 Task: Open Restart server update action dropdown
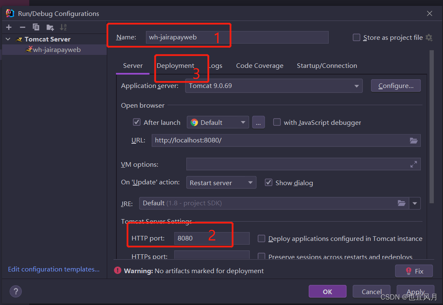click(221, 183)
